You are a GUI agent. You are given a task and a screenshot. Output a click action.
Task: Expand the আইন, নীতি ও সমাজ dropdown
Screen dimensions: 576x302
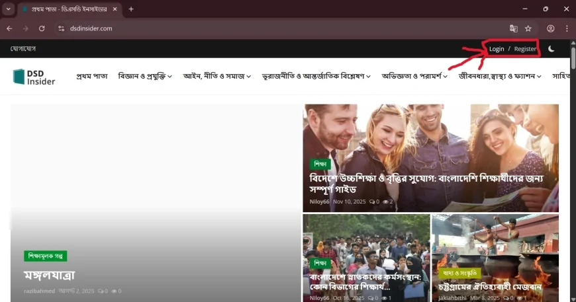point(216,76)
